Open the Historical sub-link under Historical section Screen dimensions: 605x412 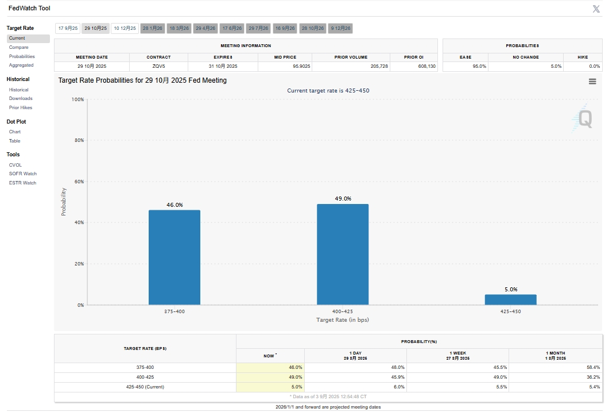[18, 90]
